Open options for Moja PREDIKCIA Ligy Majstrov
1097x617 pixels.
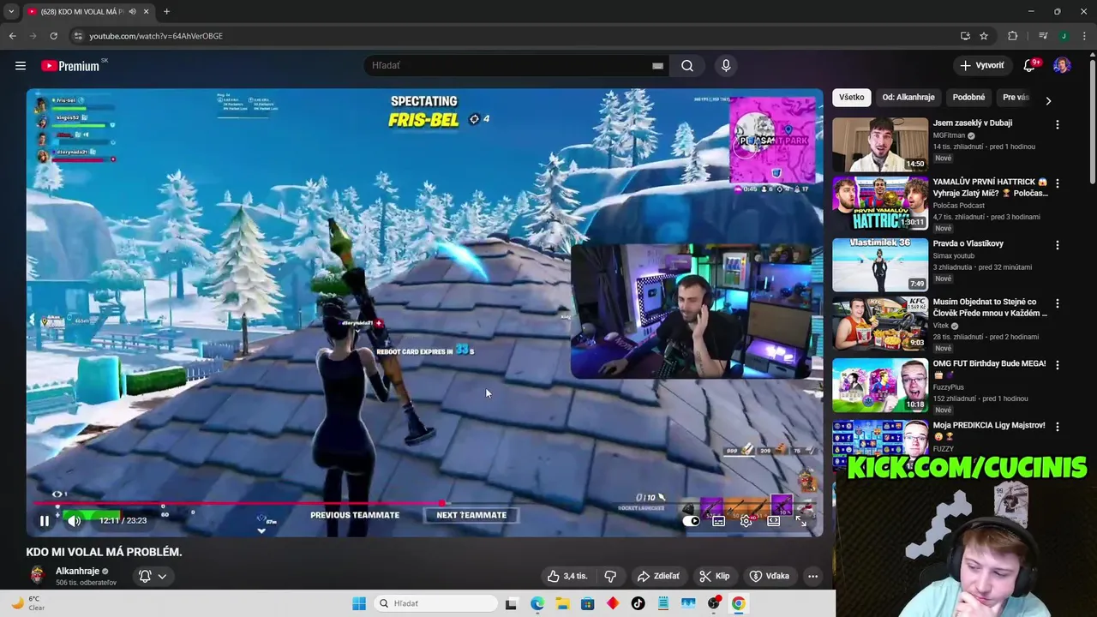point(1057,427)
